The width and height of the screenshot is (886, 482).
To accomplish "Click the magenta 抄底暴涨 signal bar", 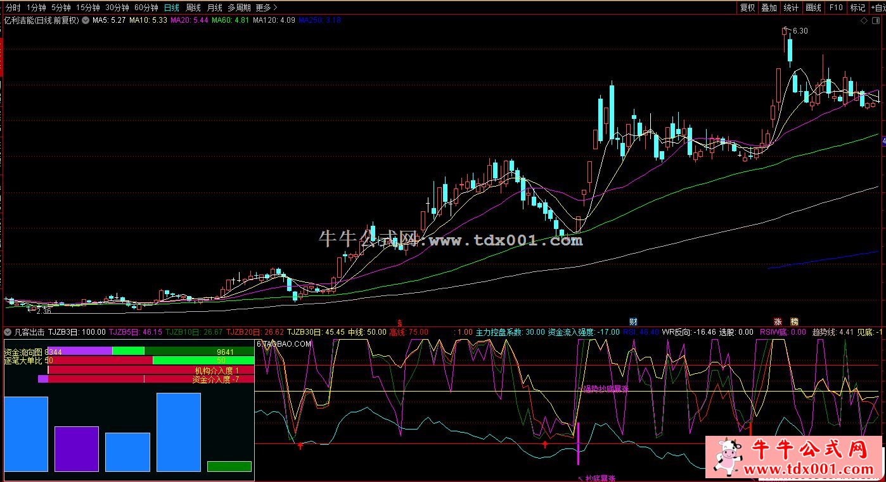I will point(579,444).
